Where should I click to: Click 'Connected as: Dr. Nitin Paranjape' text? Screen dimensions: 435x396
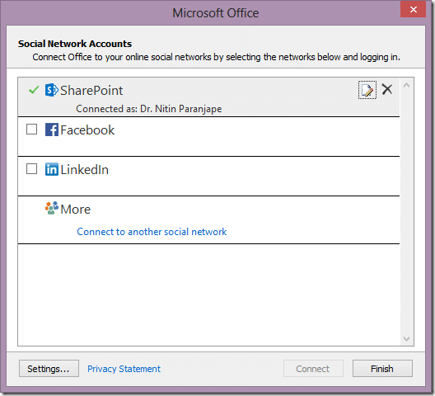click(x=149, y=109)
